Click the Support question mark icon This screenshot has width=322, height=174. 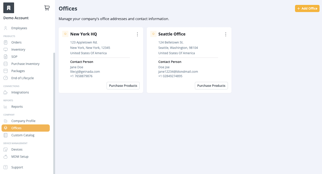coord(6,167)
